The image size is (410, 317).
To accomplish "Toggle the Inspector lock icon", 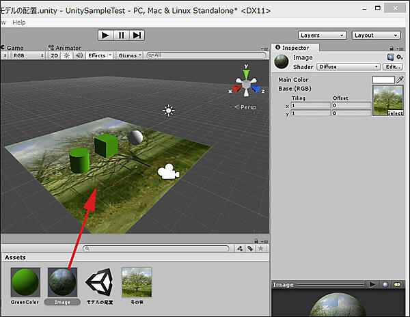I will click(392, 49).
